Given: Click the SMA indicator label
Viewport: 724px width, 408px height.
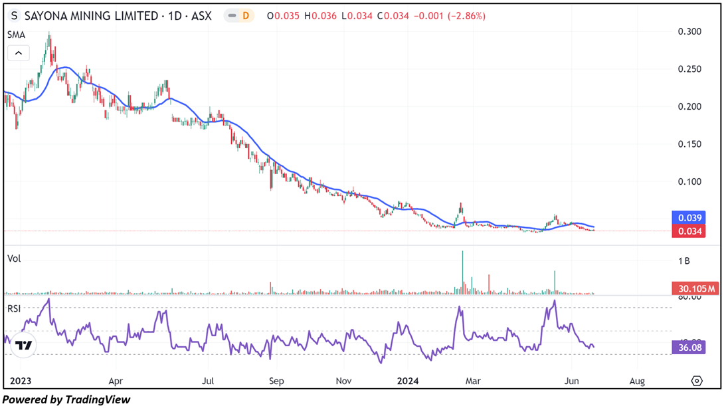Looking at the screenshot, I should (x=16, y=35).
